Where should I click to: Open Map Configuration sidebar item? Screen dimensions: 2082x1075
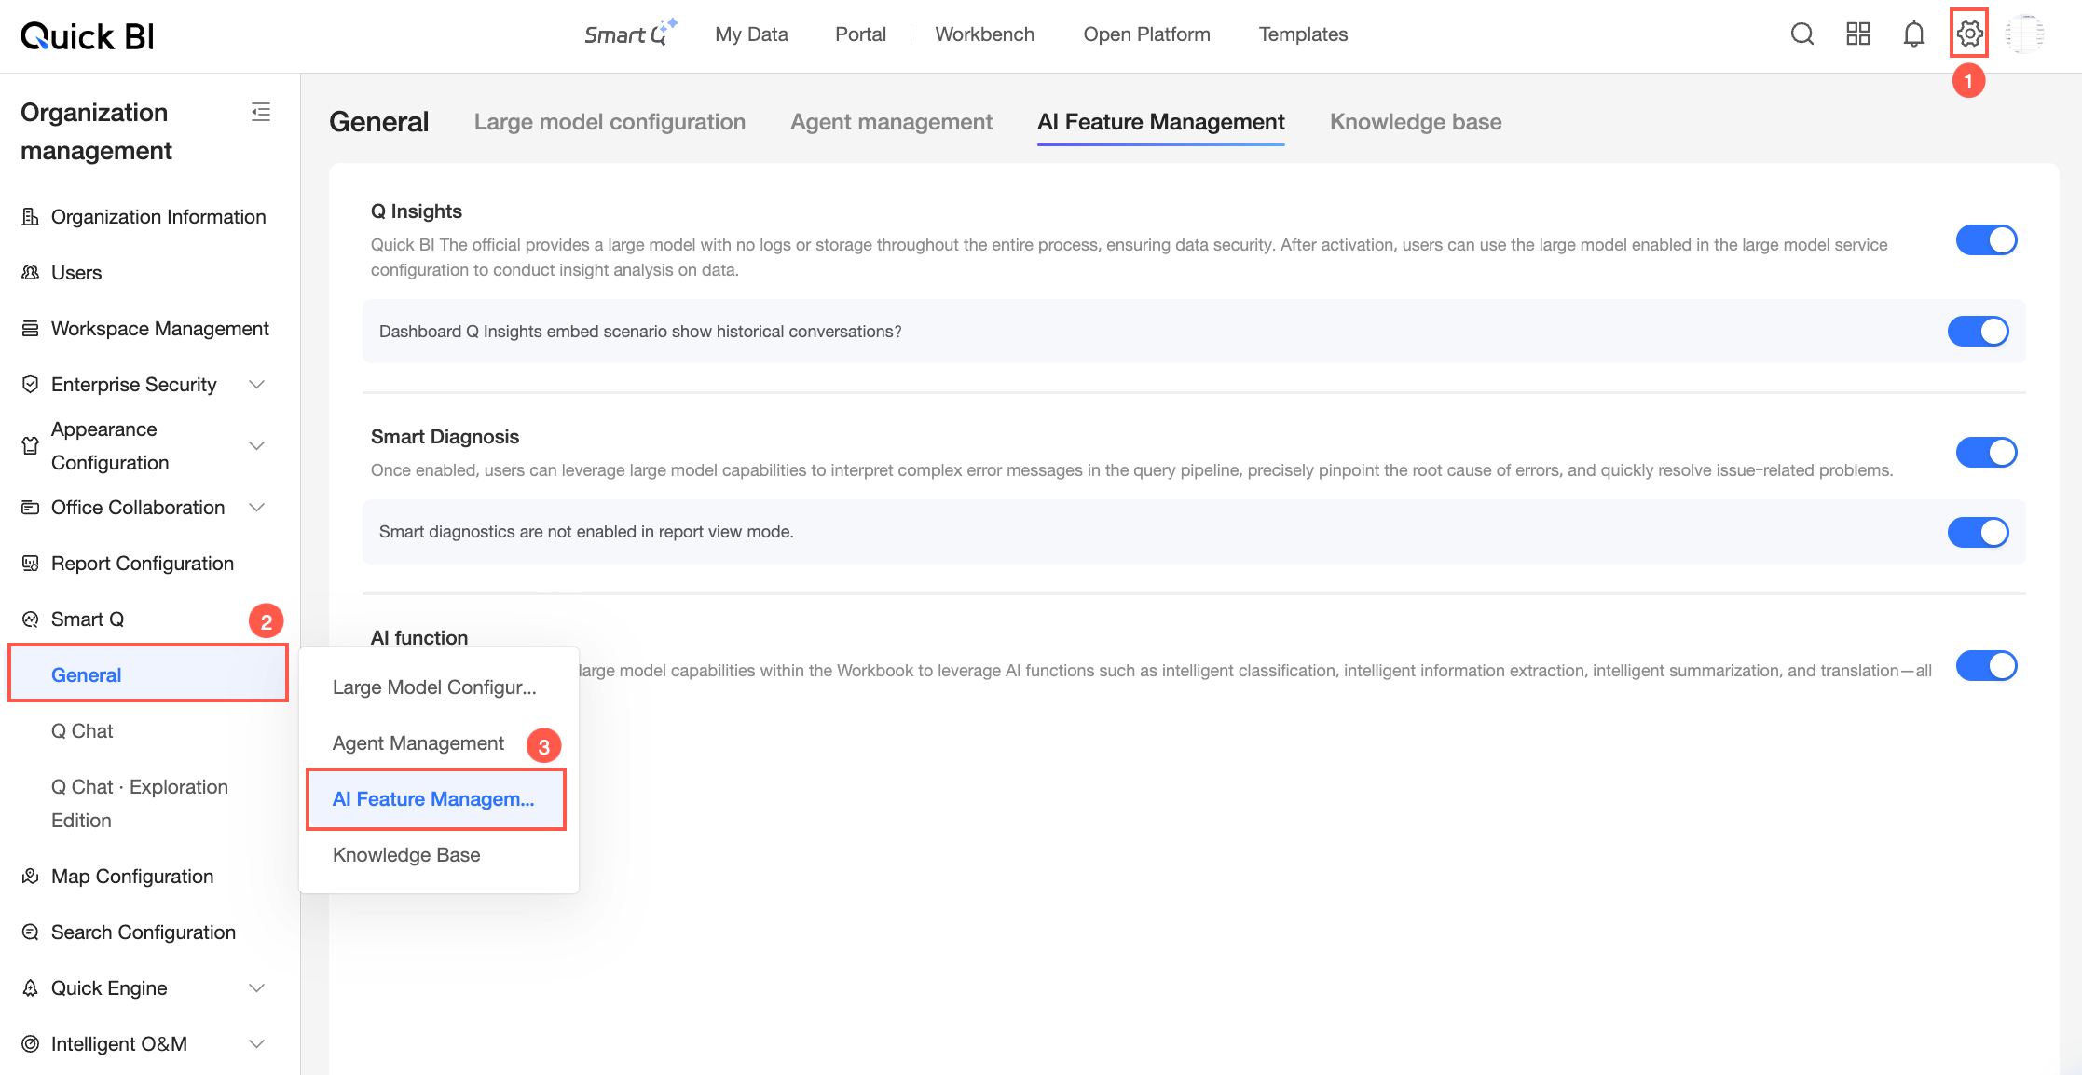(x=132, y=877)
